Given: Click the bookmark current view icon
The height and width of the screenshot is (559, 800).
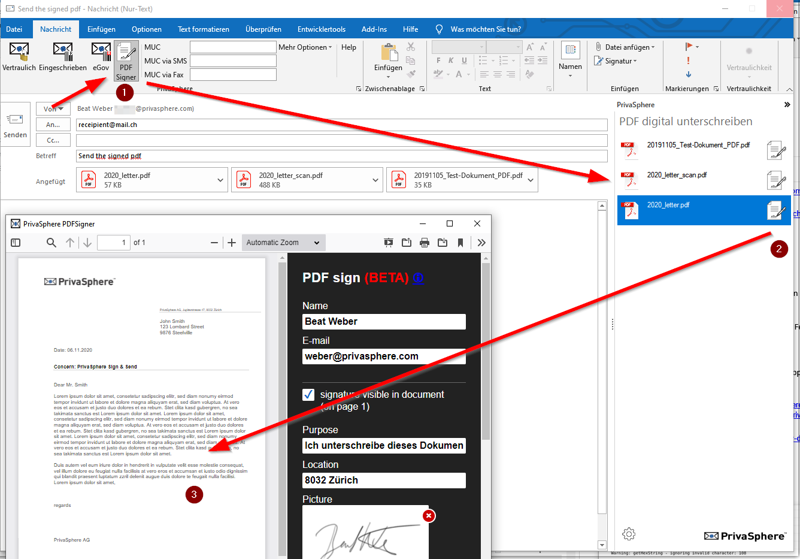Looking at the screenshot, I should point(460,243).
